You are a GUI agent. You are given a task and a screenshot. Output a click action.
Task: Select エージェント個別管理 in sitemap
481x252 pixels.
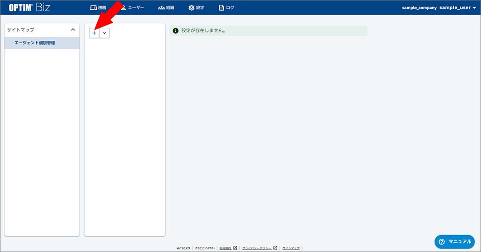click(x=42, y=43)
